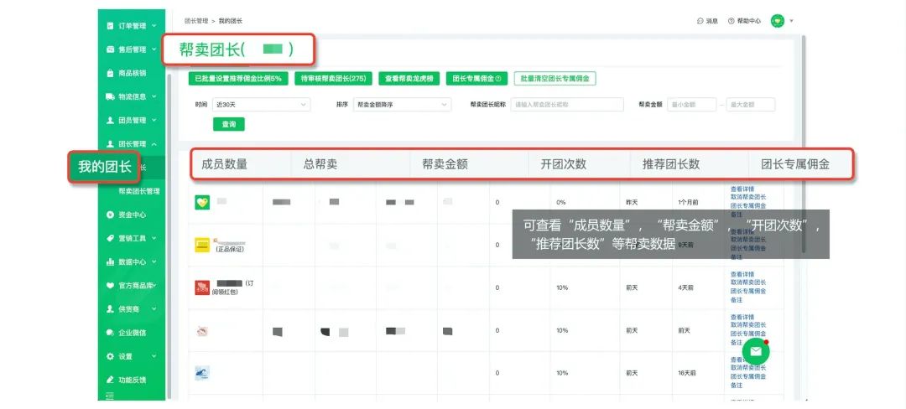Click the 订单管理 sidebar icon

pos(110,26)
